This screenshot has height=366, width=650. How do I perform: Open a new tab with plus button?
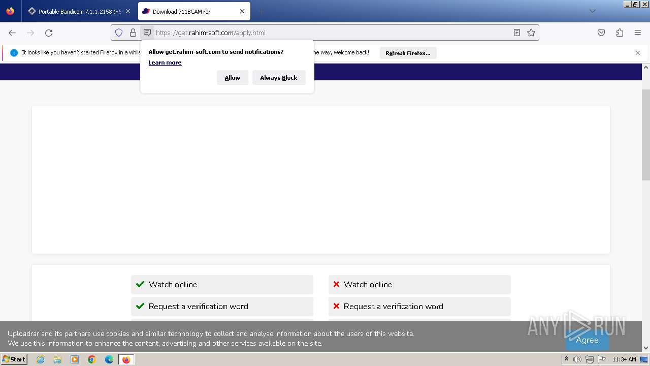pyautogui.click(x=261, y=11)
